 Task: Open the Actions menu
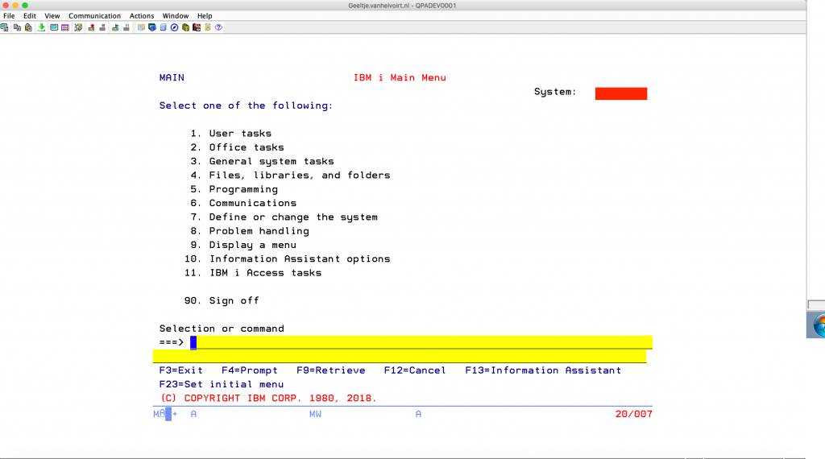[x=142, y=15]
